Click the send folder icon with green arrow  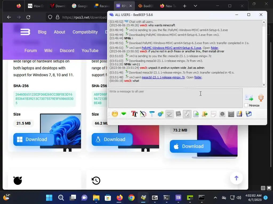pos(205,114)
